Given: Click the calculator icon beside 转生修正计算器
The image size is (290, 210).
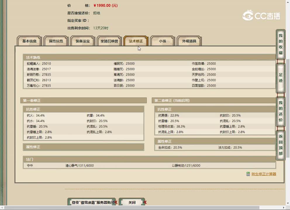Looking at the screenshot, I should (x=248, y=174).
